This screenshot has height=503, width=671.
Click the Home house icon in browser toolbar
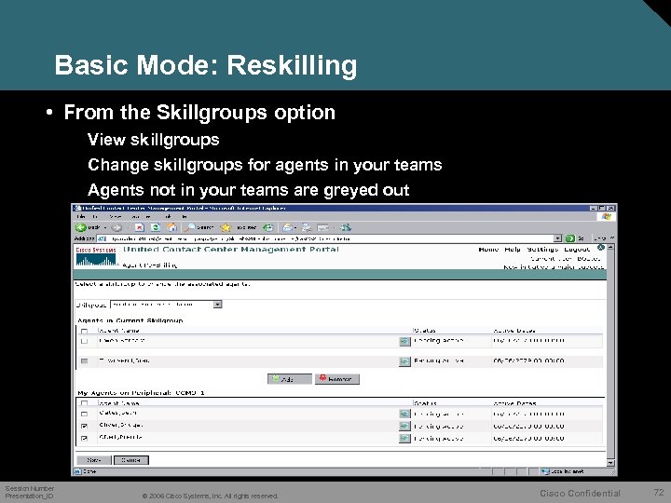pyautogui.click(x=171, y=227)
